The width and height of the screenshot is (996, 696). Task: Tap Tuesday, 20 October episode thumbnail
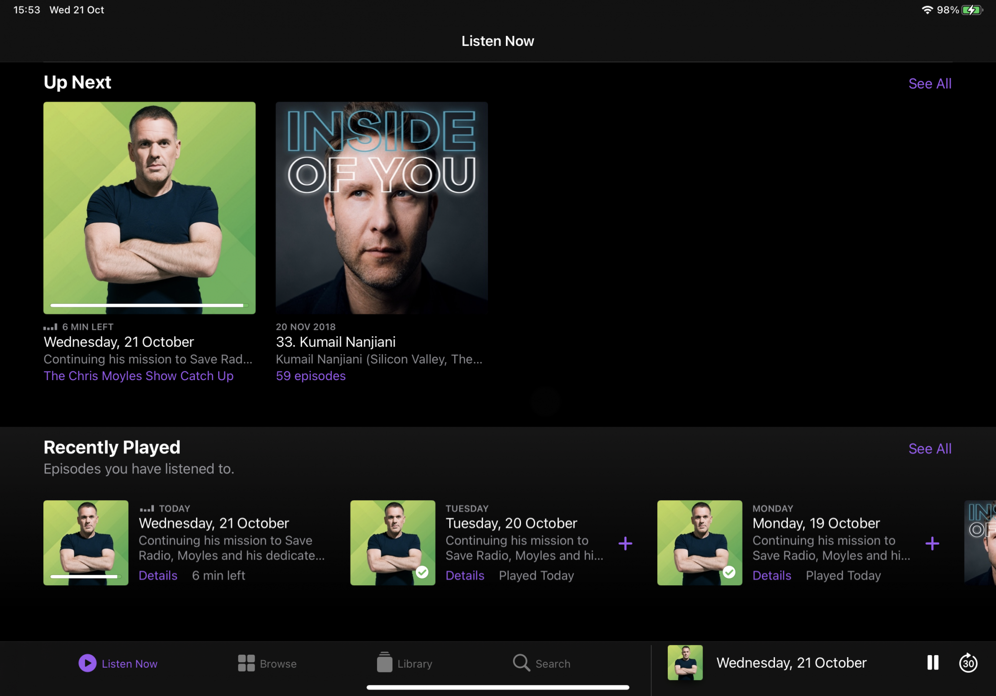click(x=392, y=543)
